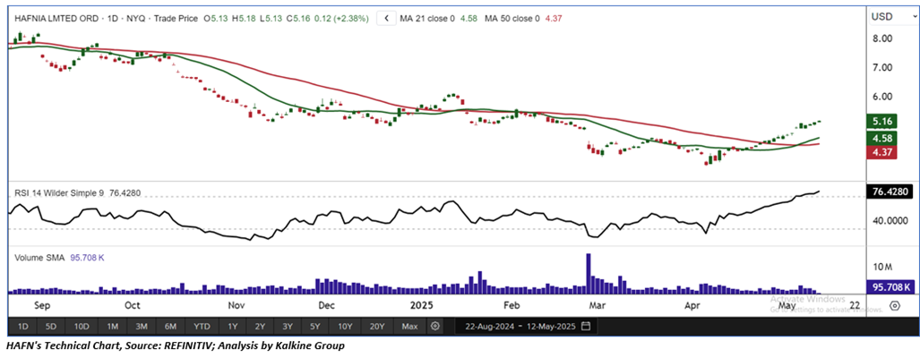
Task: Click the Trade Price label
Action: tap(174, 18)
